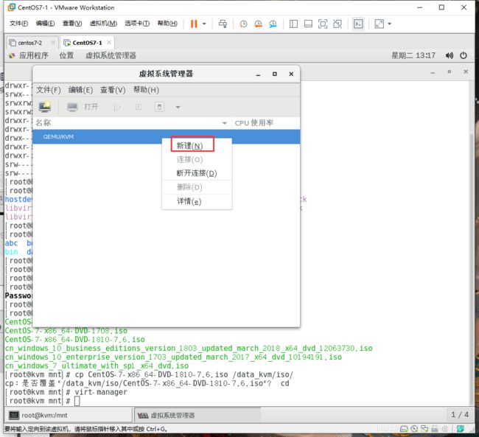Image resolution: width=479 pixels, height=437 pixels.
Task: Click the CPU 使用率 column header
Action: click(254, 123)
